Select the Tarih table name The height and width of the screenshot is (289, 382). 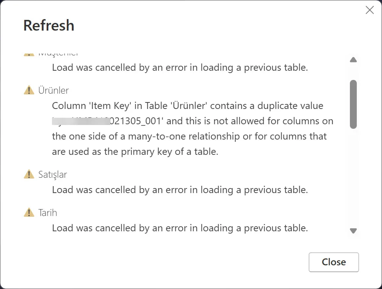click(48, 213)
